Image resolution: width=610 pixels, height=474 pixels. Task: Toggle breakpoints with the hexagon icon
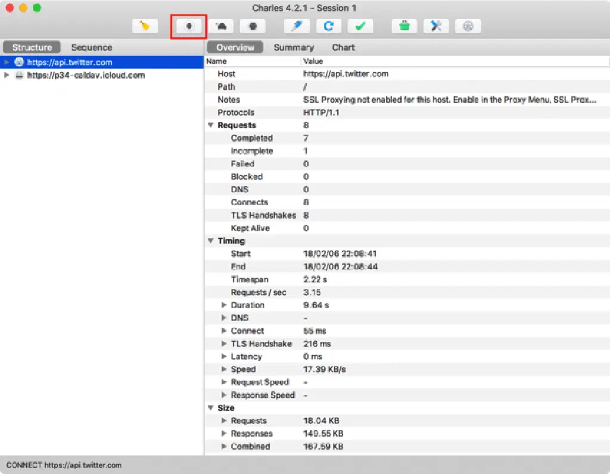click(253, 26)
